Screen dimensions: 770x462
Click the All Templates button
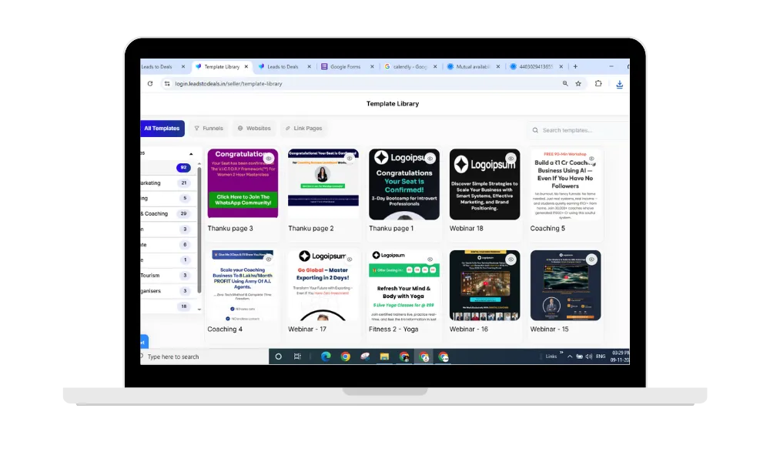(162, 129)
